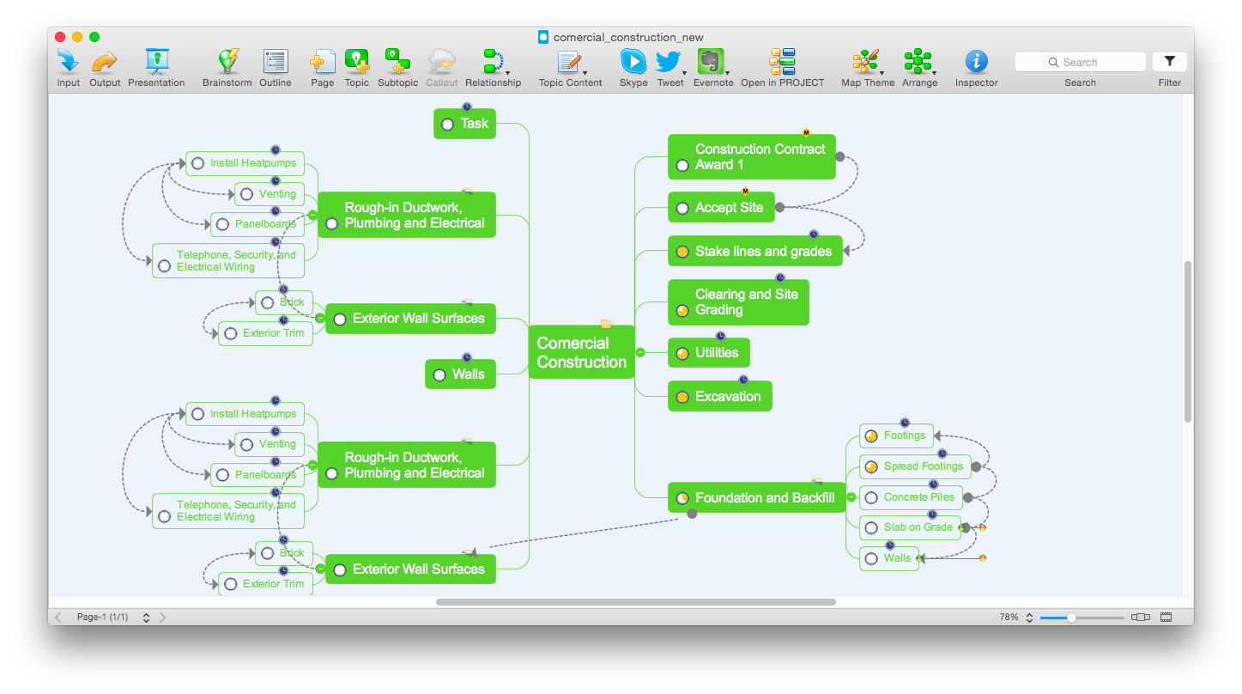The image size is (1242, 694).
Task: Select the upper Telephone, Security, and Electrical Wiring subtopic
Action: 228,261
